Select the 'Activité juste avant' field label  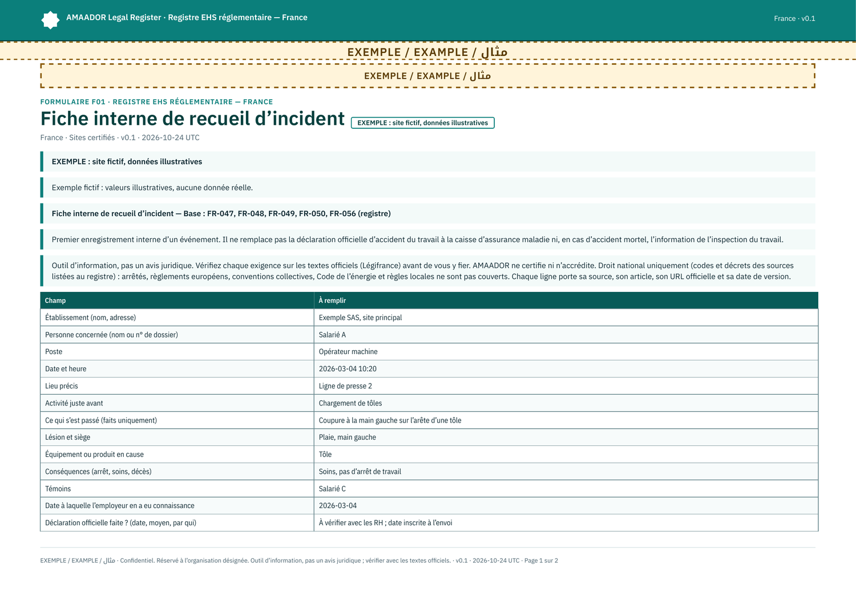click(74, 403)
